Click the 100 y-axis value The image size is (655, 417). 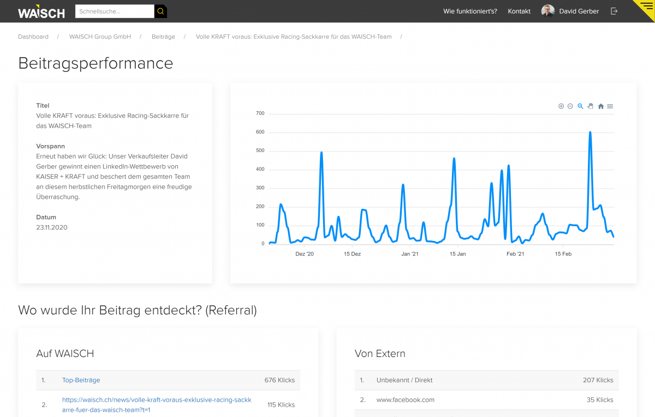point(260,225)
